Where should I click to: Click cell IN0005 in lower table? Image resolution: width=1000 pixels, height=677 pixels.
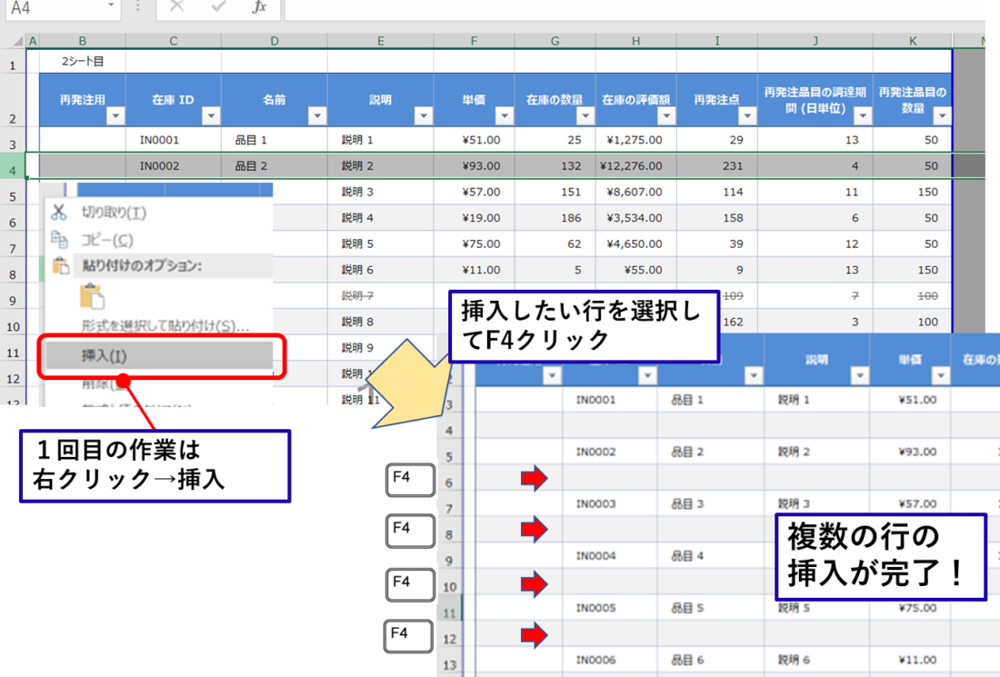(610, 608)
